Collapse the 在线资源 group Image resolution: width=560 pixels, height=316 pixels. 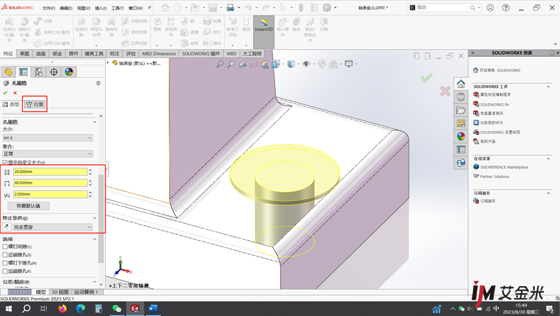548,158
